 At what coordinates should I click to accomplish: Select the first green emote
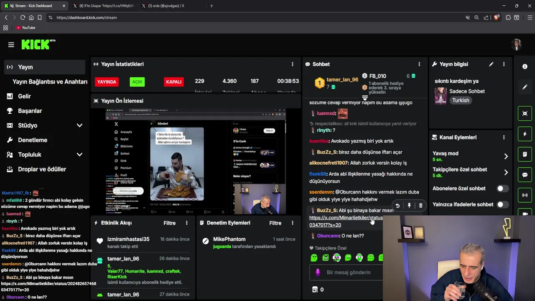(314, 258)
